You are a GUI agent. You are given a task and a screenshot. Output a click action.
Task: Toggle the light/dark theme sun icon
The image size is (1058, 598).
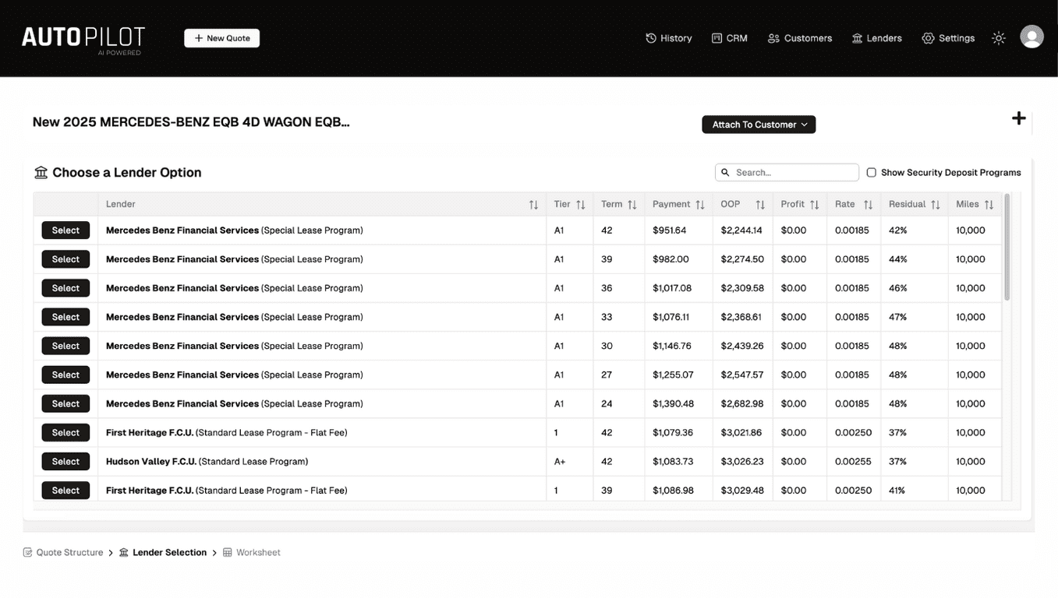coord(999,38)
